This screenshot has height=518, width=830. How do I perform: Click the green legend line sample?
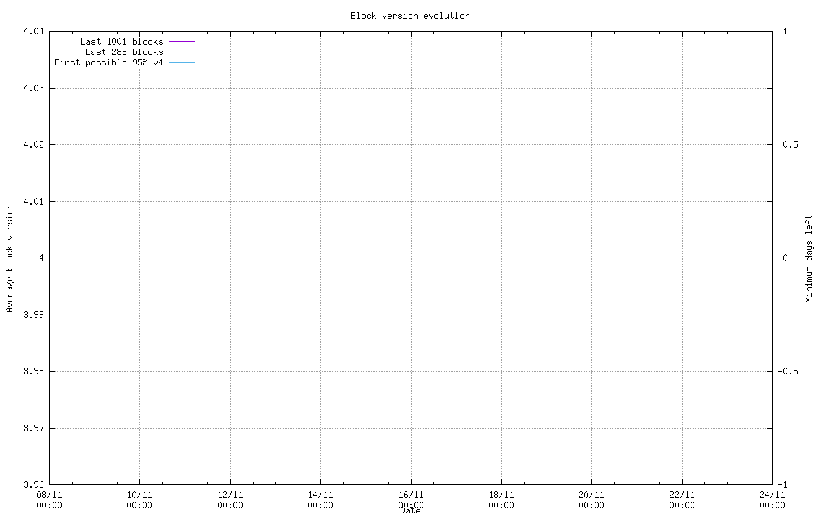coord(182,52)
